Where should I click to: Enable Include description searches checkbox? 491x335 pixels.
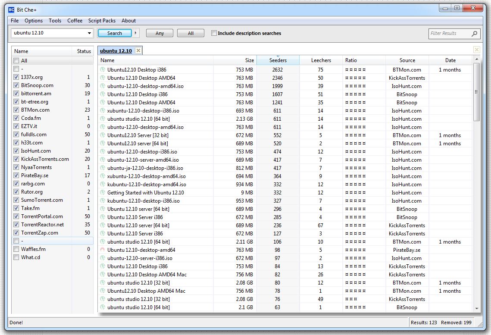tap(214, 33)
